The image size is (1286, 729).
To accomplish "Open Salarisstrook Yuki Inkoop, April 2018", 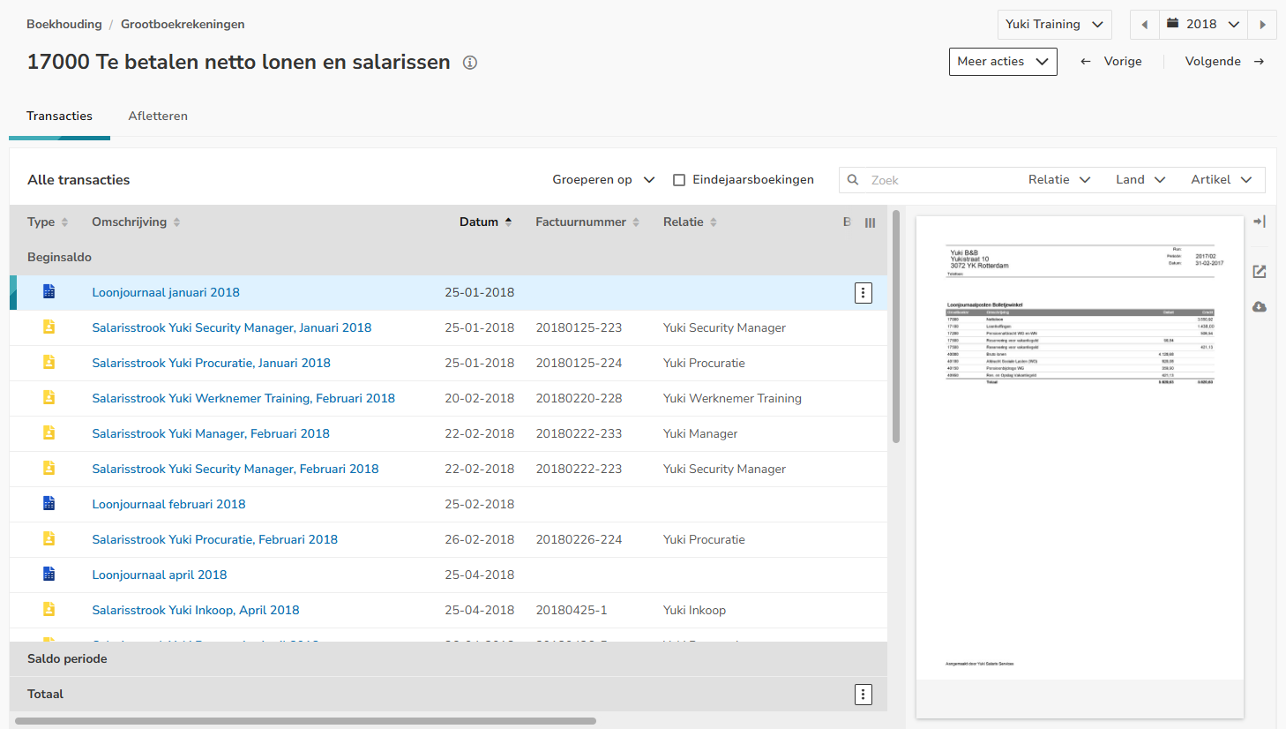I will tap(196, 611).
